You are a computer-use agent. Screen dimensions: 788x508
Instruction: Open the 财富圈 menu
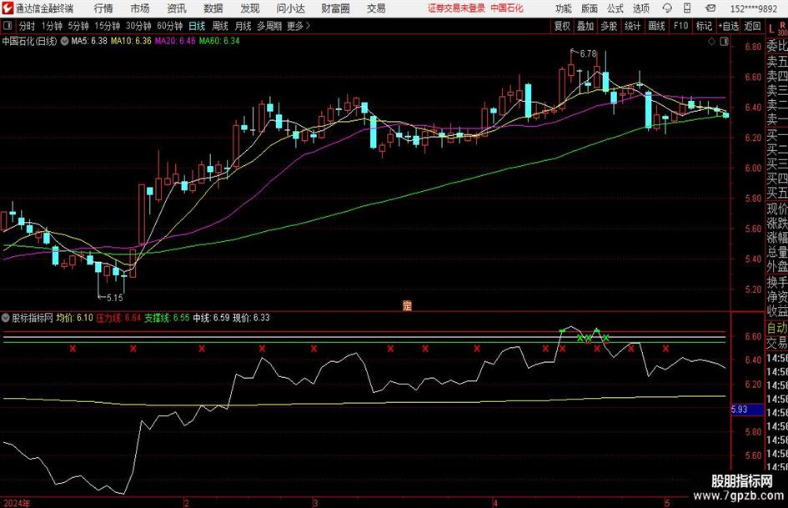click(335, 8)
